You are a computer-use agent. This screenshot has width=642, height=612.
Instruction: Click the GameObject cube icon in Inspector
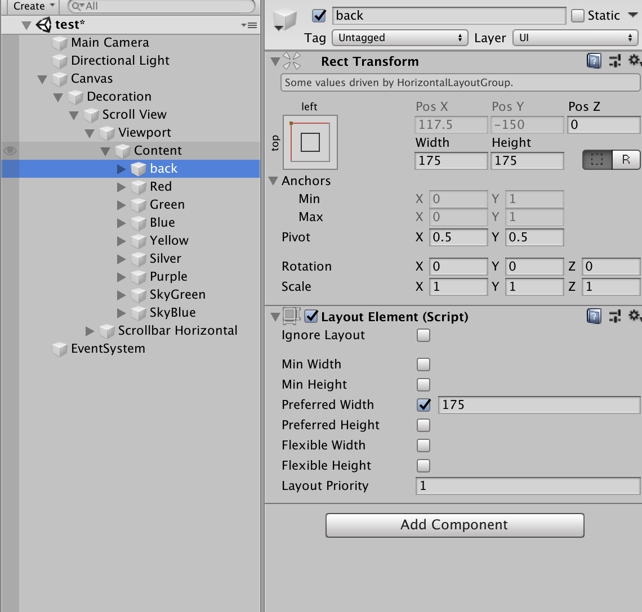(x=284, y=19)
